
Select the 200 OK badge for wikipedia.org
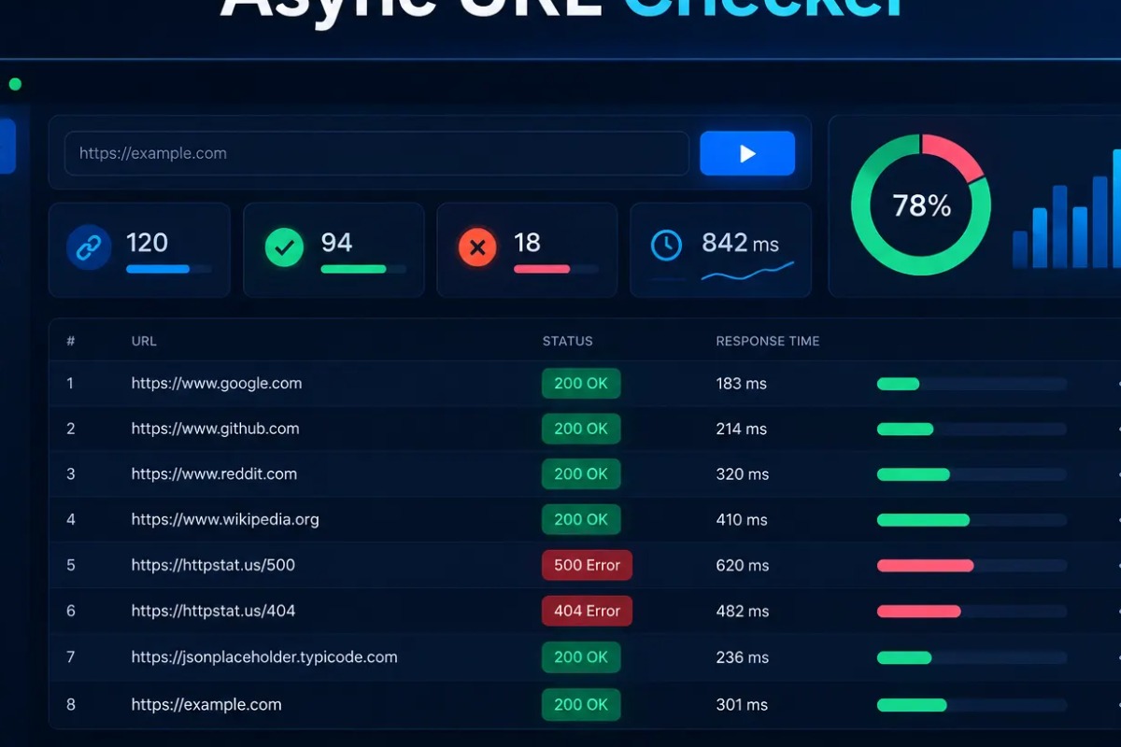click(x=581, y=519)
